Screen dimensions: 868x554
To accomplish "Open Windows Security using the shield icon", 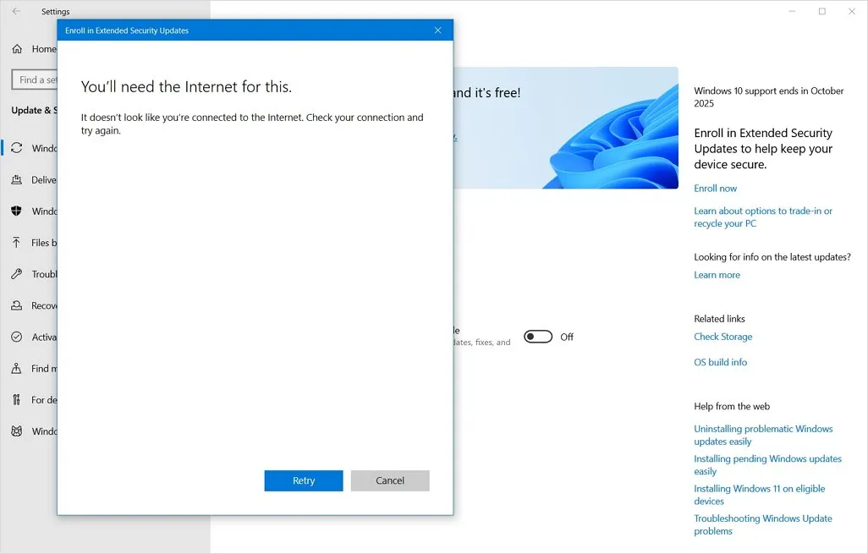I will [x=17, y=211].
